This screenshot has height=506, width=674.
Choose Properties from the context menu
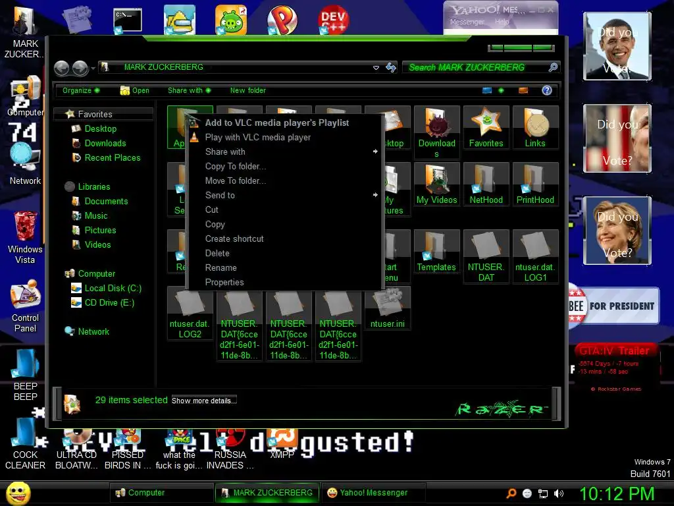[284, 282]
